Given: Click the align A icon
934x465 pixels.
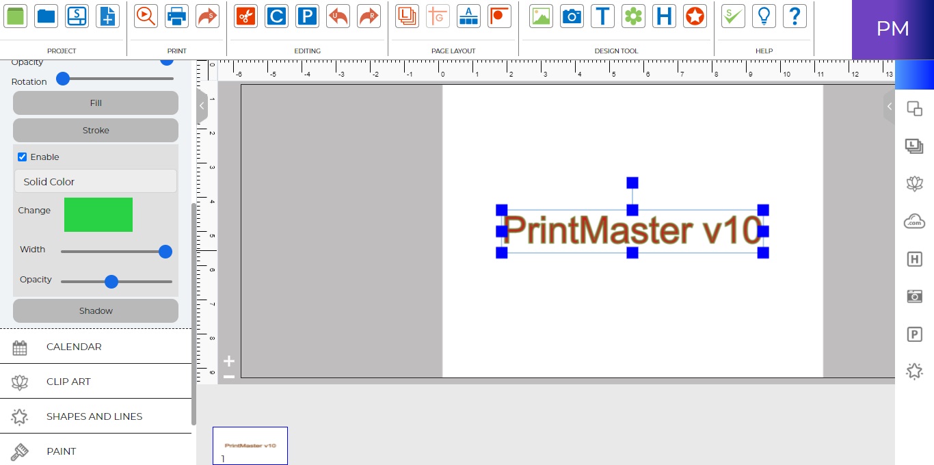Looking at the screenshot, I should tap(468, 16).
